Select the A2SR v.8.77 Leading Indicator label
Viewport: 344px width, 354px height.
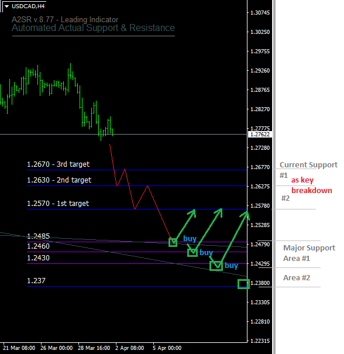coord(65,20)
